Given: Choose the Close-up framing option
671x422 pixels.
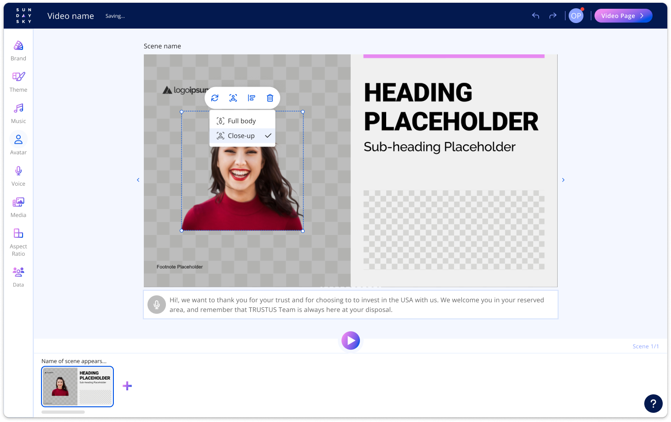Looking at the screenshot, I should [242, 136].
